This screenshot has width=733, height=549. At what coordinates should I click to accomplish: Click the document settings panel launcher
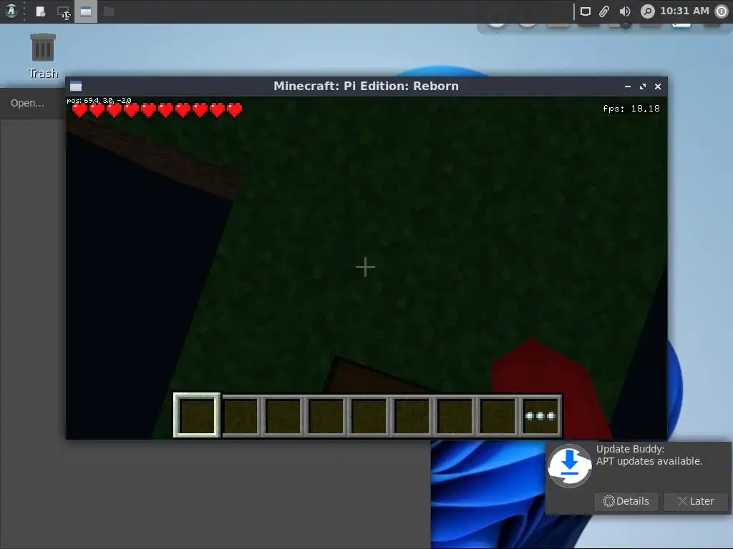click(x=41, y=11)
